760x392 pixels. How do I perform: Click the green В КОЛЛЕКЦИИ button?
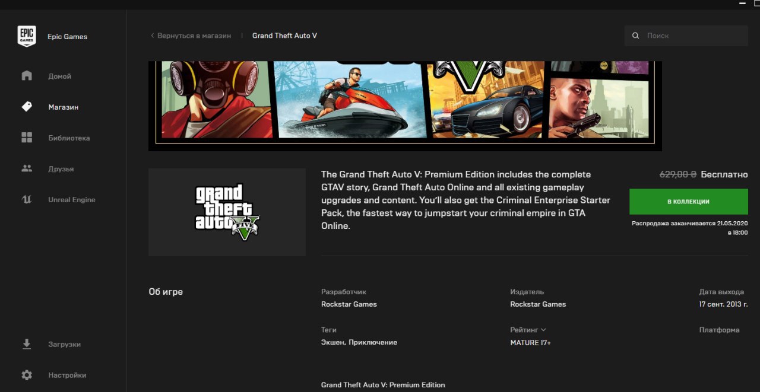[x=689, y=202]
